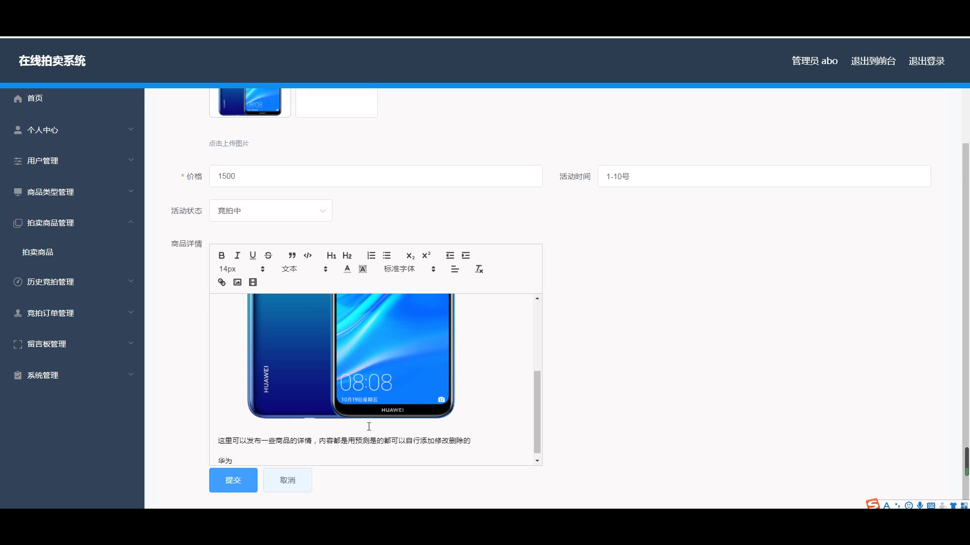
Task: Open the 文本 heading style dropdown
Action: coord(304,269)
